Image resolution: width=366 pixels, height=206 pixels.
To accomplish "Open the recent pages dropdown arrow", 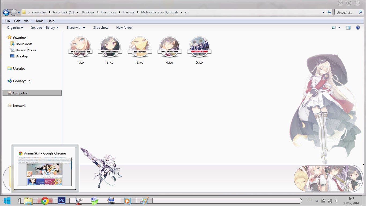I will [19, 13].
